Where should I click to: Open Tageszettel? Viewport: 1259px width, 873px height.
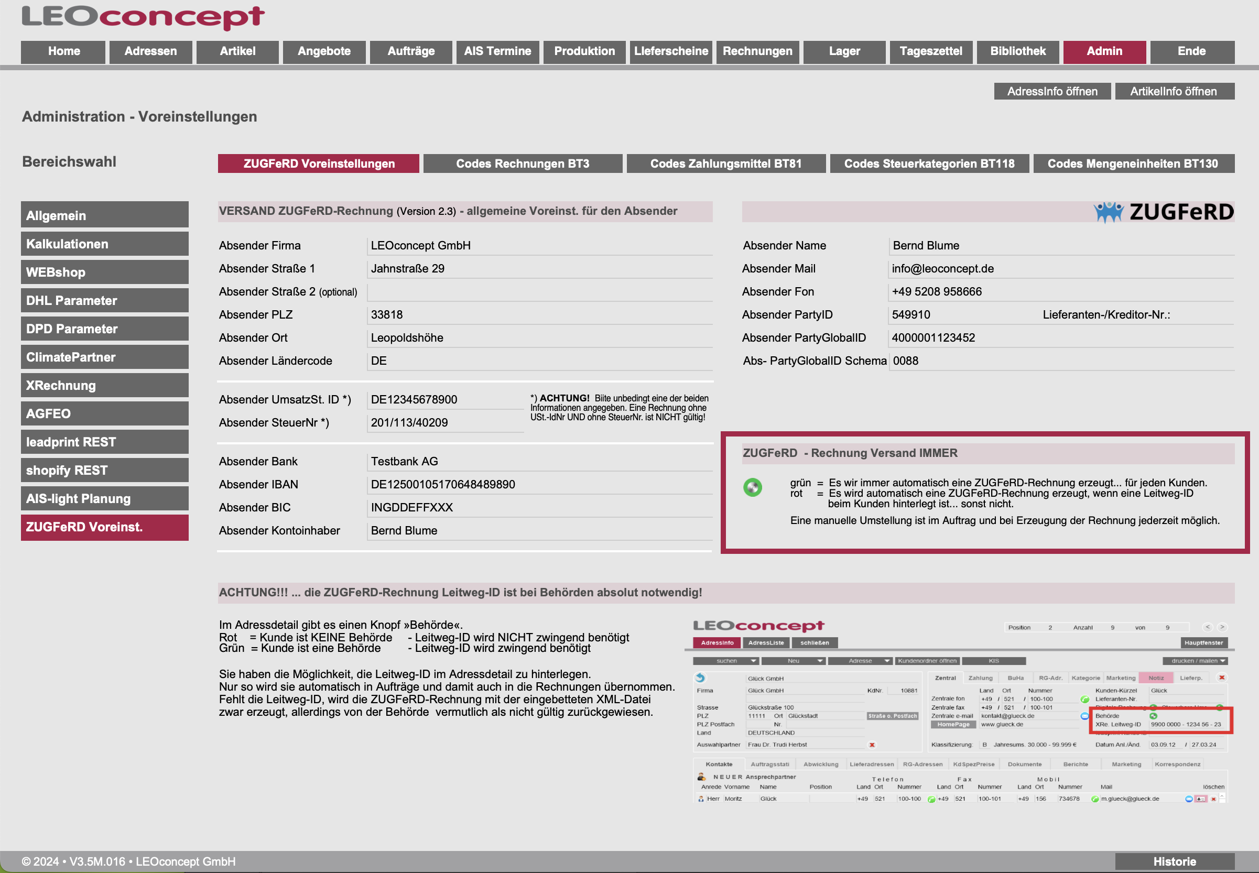click(x=931, y=51)
